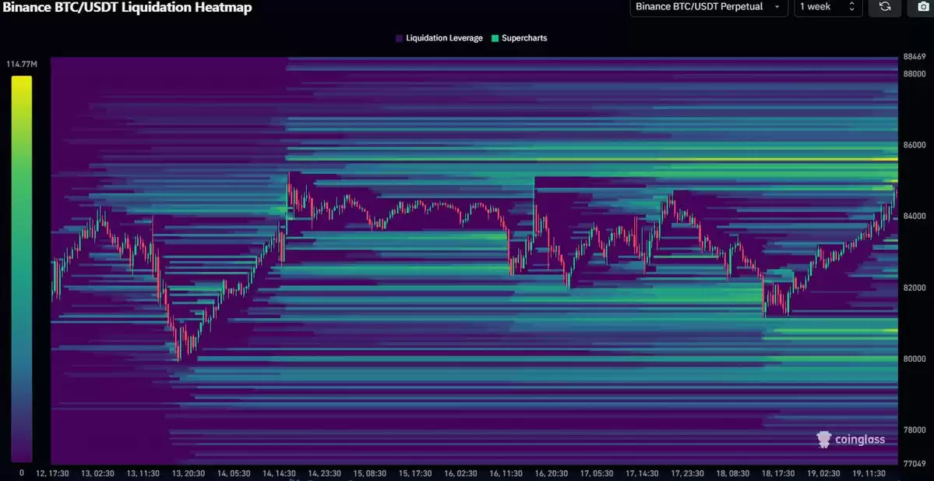Click the Supercharts green legend swatch
The height and width of the screenshot is (481, 934).
(x=495, y=38)
